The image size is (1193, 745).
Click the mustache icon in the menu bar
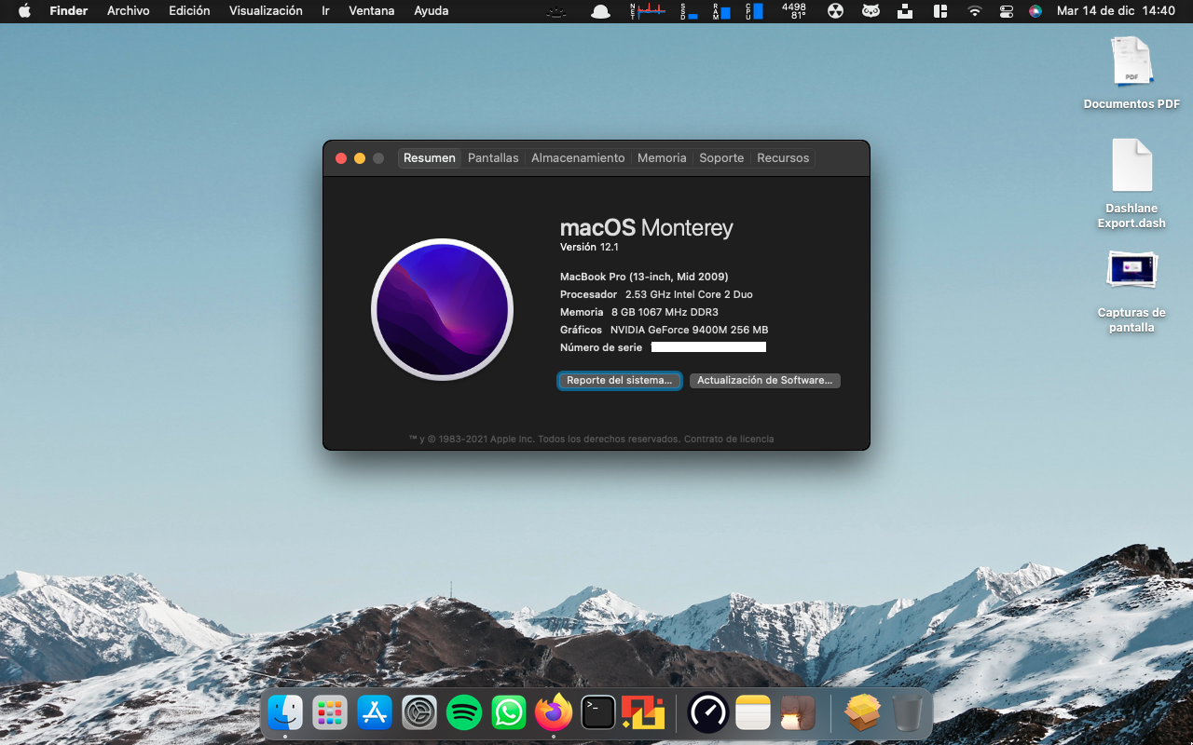click(x=556, y=11)
